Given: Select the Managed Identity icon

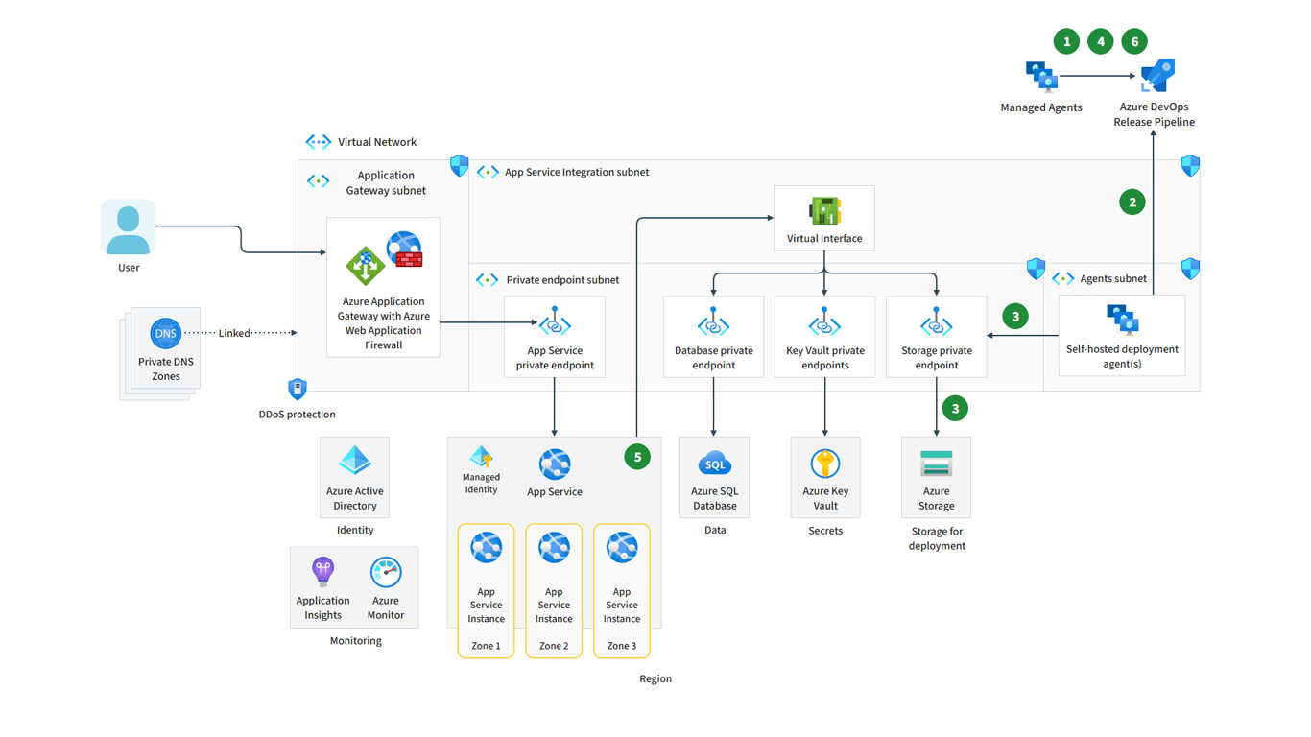Looking at the screenshot, I should click(x=481, y=456).
